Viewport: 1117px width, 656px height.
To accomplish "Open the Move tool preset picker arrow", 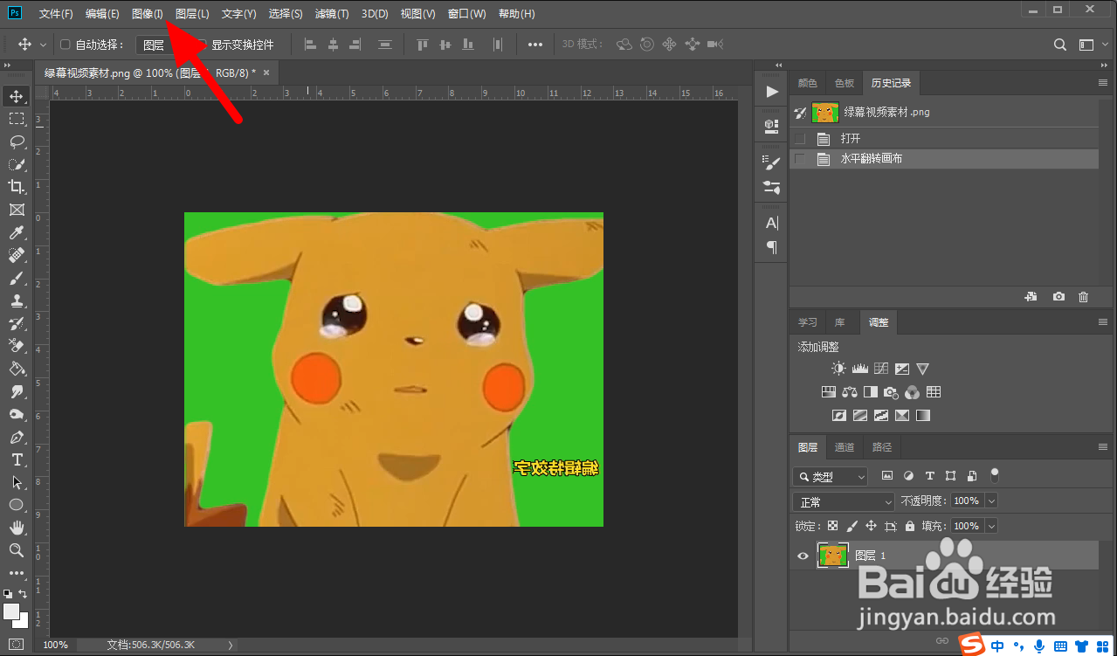I will pos(43,45).
